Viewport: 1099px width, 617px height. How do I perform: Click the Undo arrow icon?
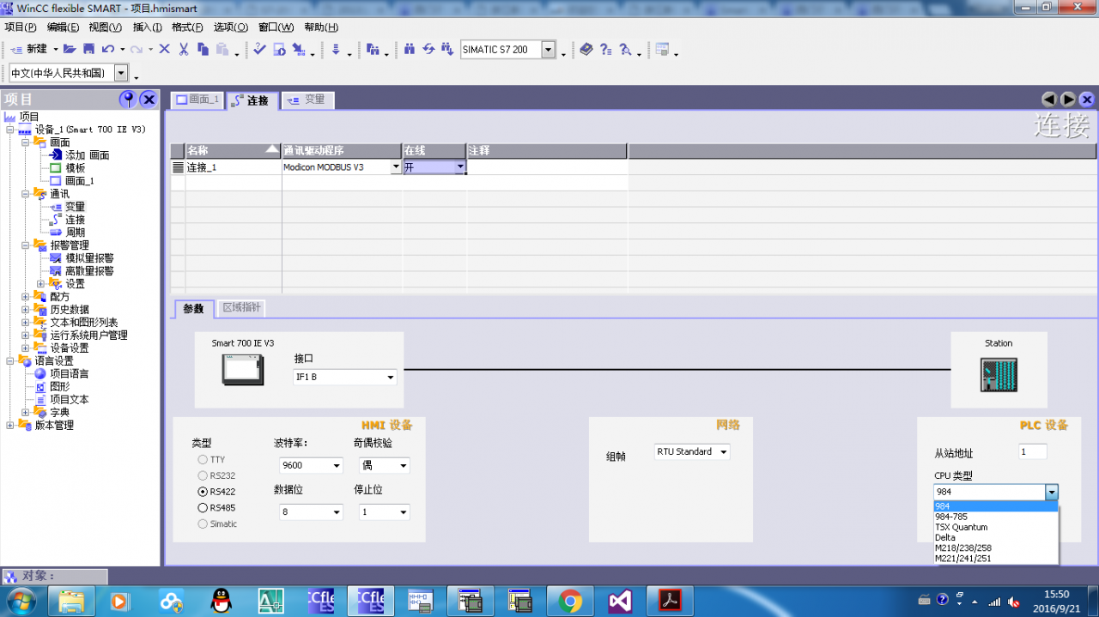(108, 50)
